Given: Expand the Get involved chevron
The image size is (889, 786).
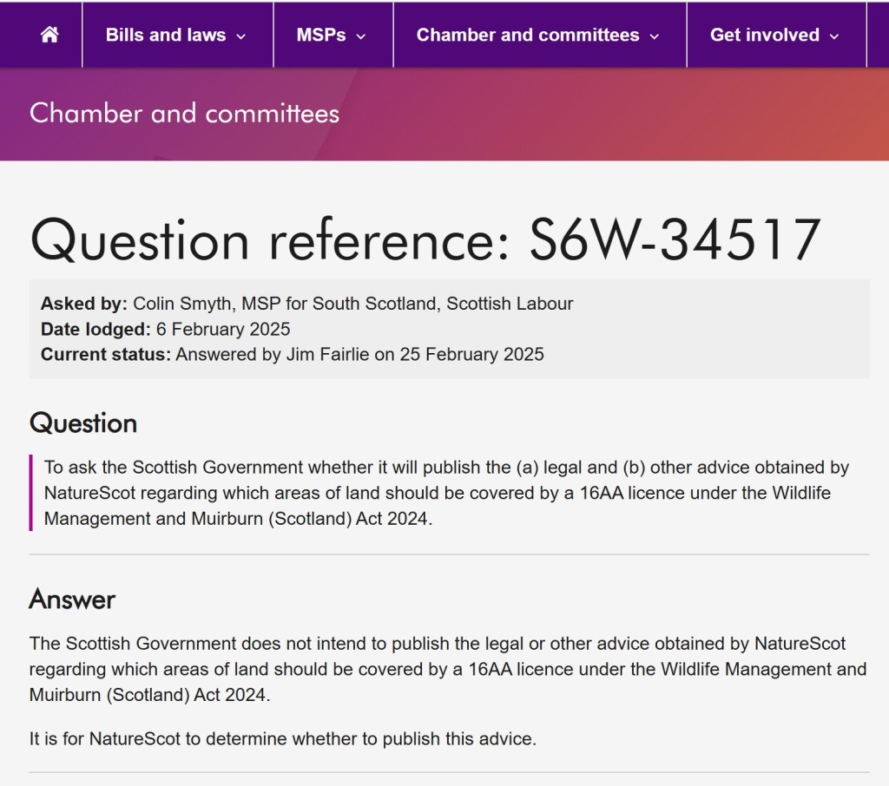Looking at the screenshot, I should pyautogui.click(x=834, y=36).
